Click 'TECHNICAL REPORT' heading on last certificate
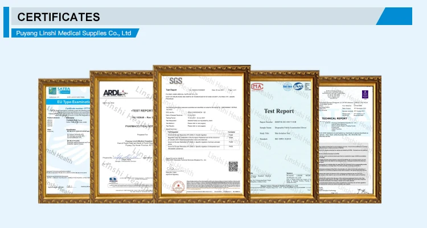 click(334, 118)
